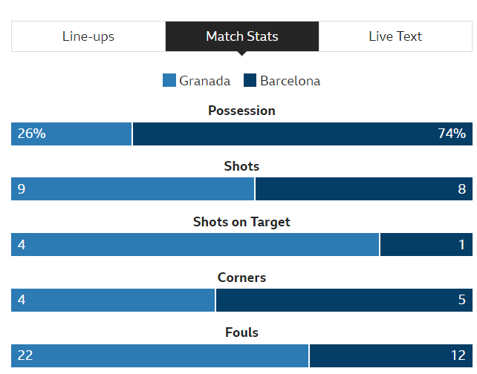Click Barcelona's 1 shot on target bar
The image size is (477, 374).
tap(426, 245)
